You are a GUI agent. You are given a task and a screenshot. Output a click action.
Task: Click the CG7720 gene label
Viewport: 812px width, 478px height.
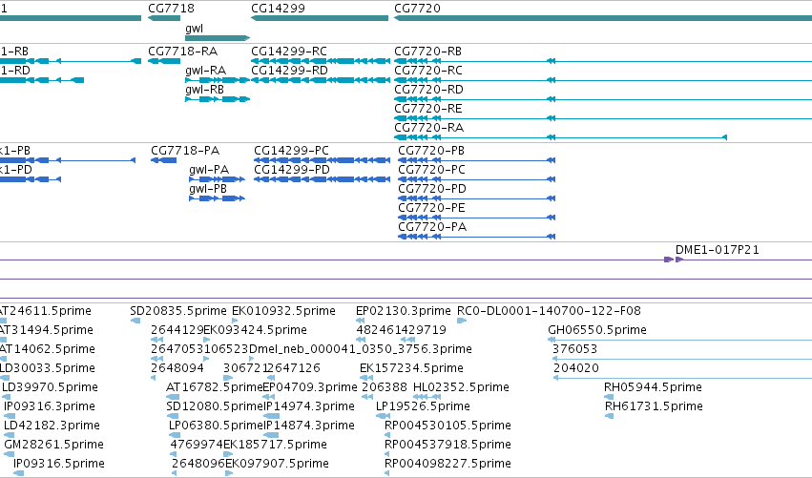pos(417,9)
